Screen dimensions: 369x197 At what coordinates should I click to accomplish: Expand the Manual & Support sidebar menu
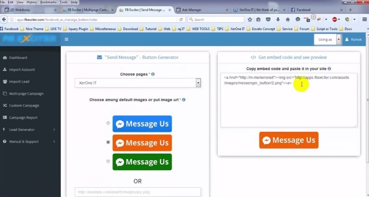[x=30, y=142]
